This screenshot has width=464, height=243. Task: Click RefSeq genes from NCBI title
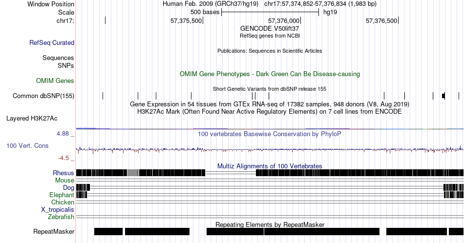[x=270, y=36]
